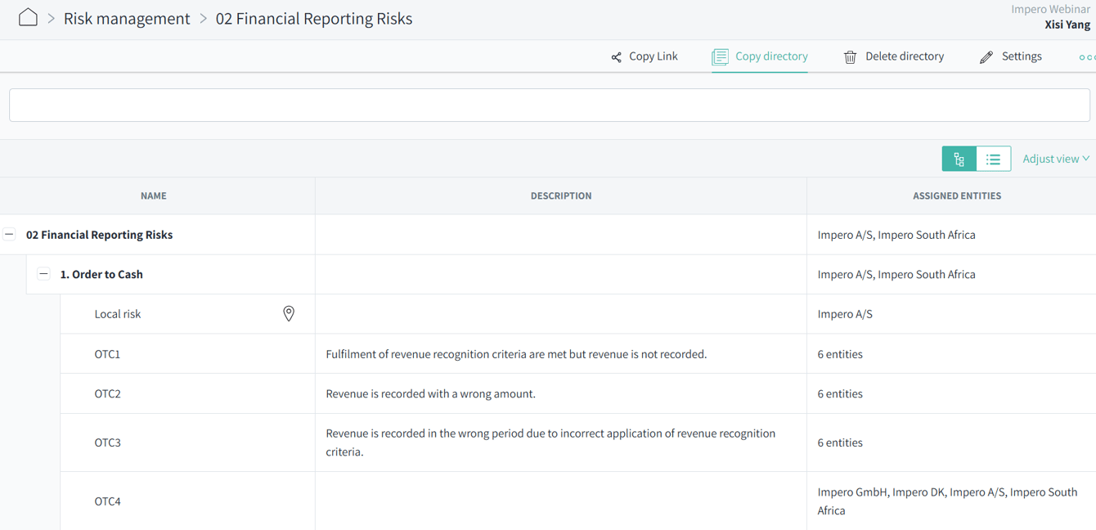Viewport: 1096px width, 530px height.
Task: Click Copy Link label
Action: click(654, 56)
